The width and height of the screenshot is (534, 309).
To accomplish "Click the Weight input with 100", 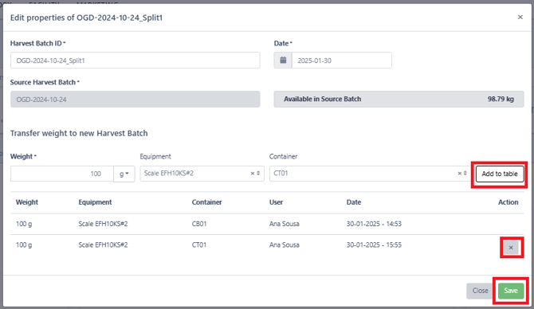I will [x=62, y=174].
